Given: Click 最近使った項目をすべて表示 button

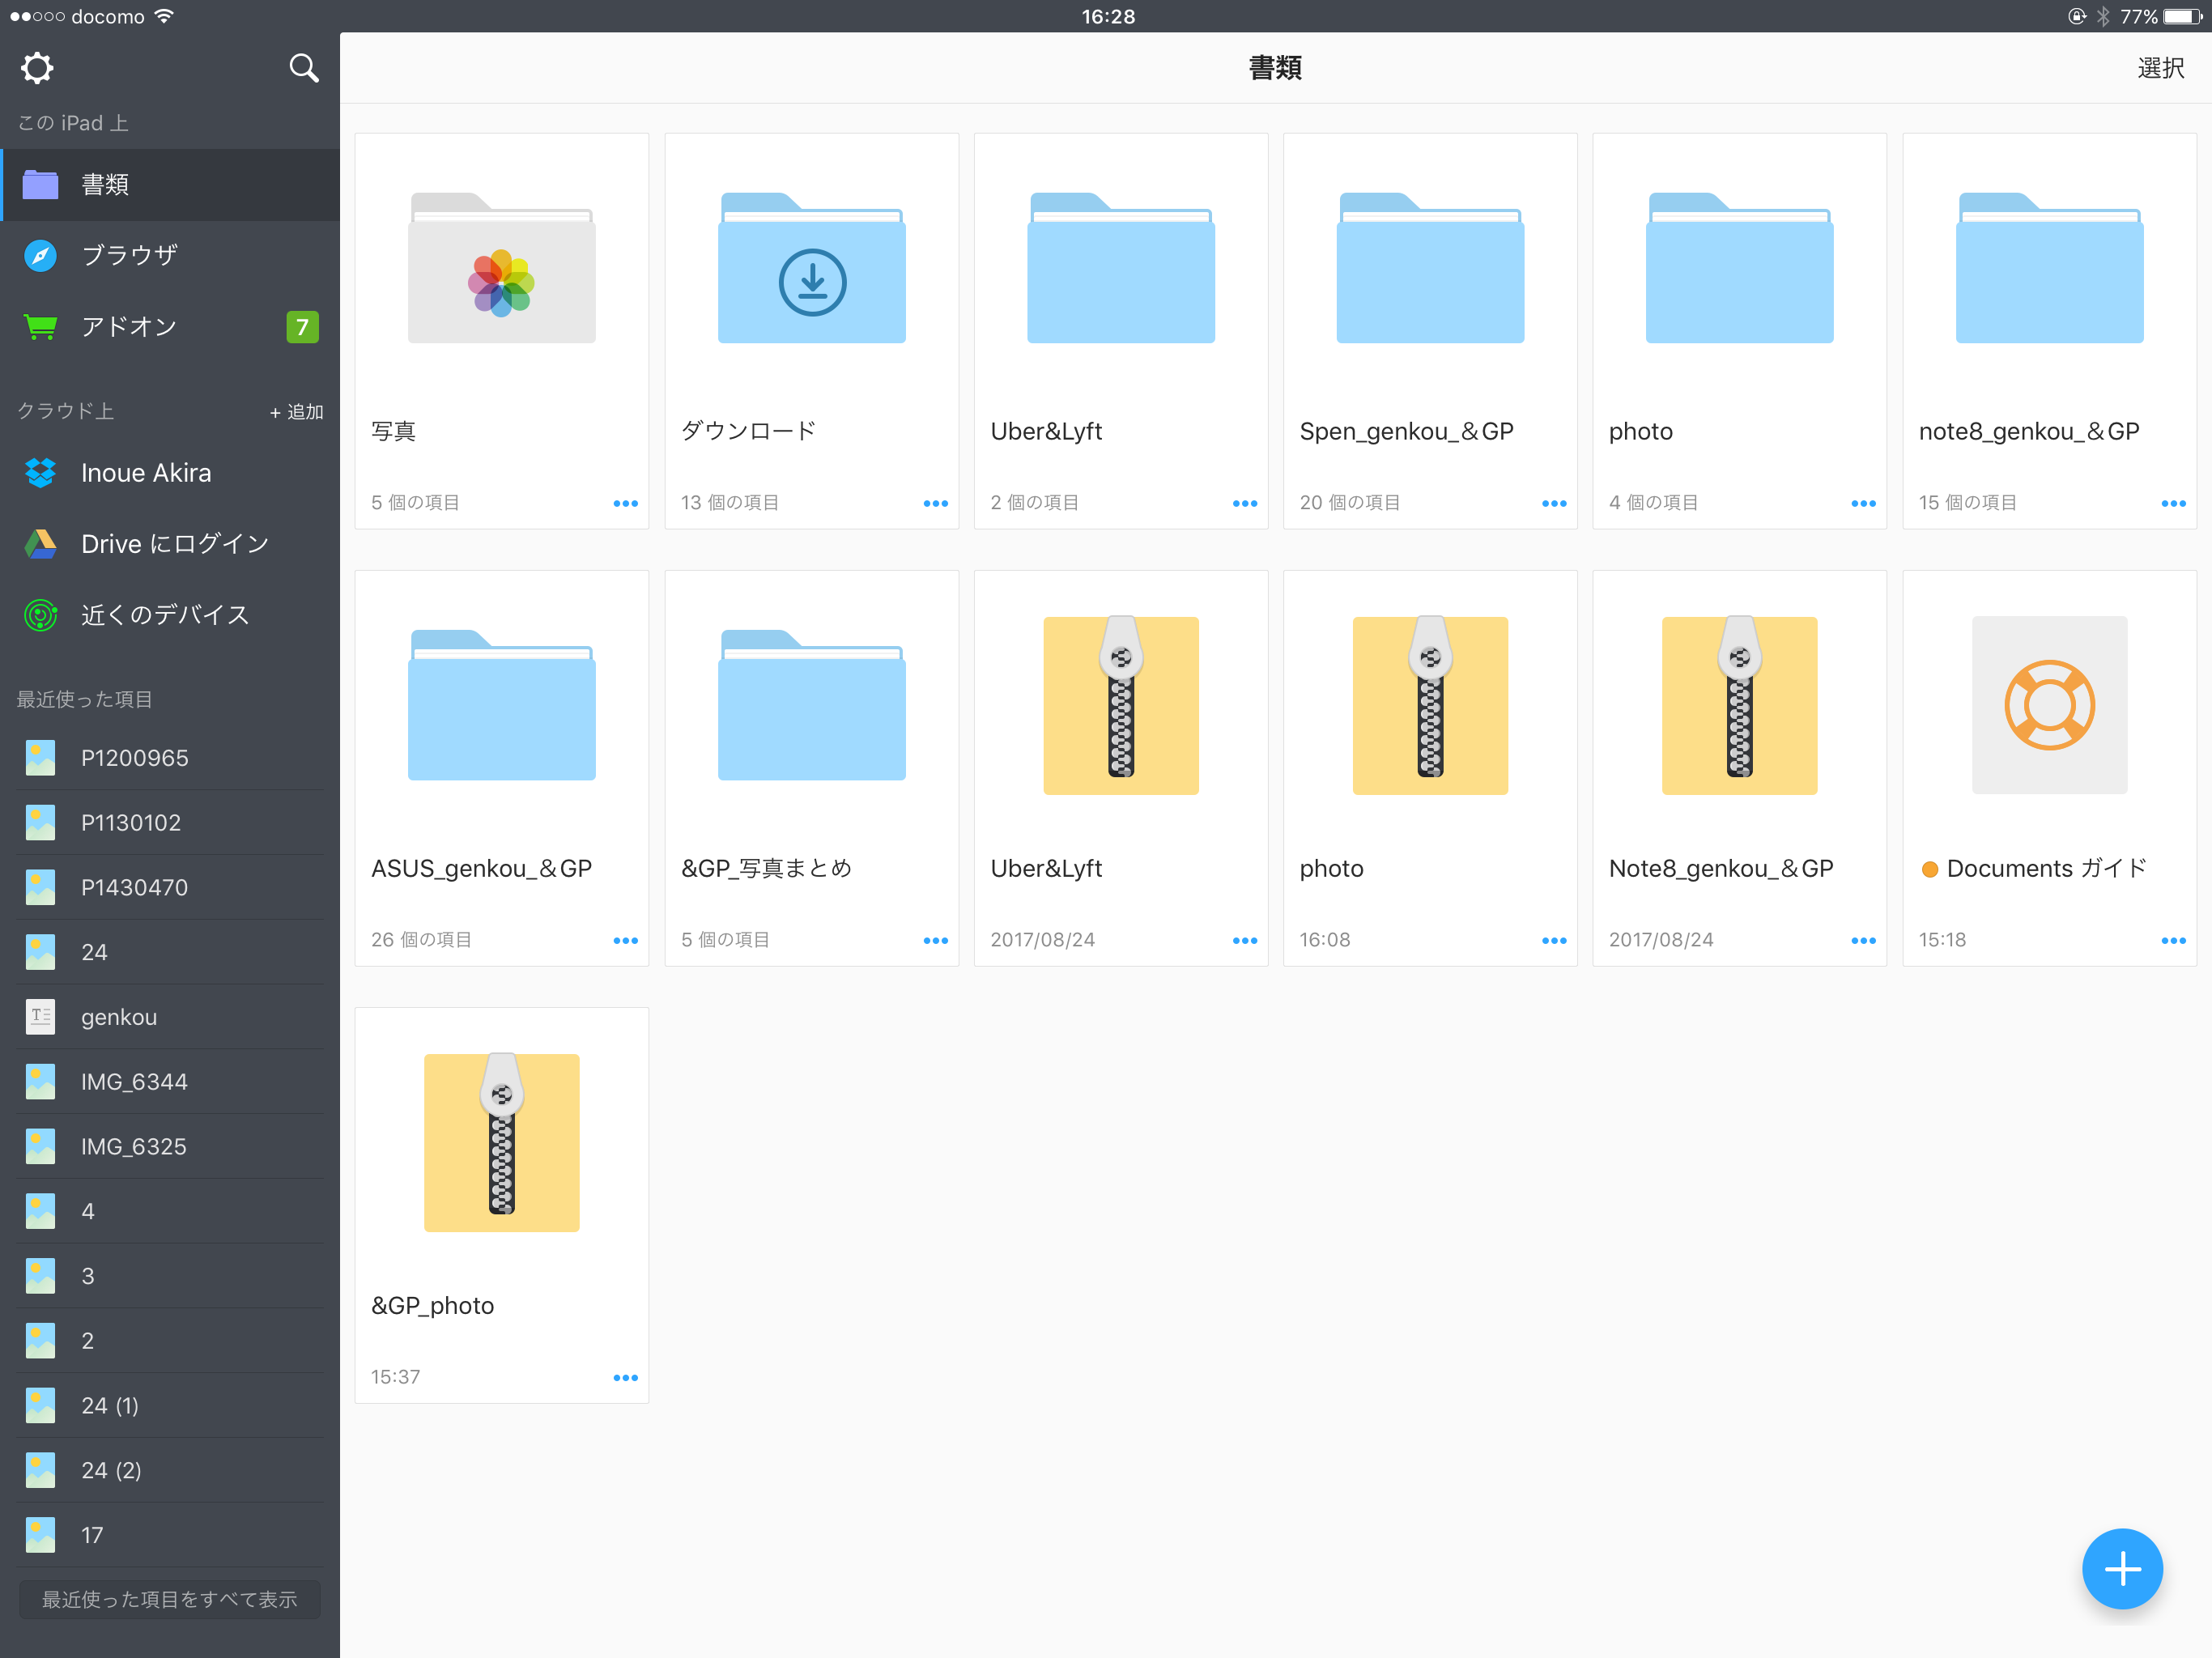Looking at the screenshot, I should pos(169,1600).
